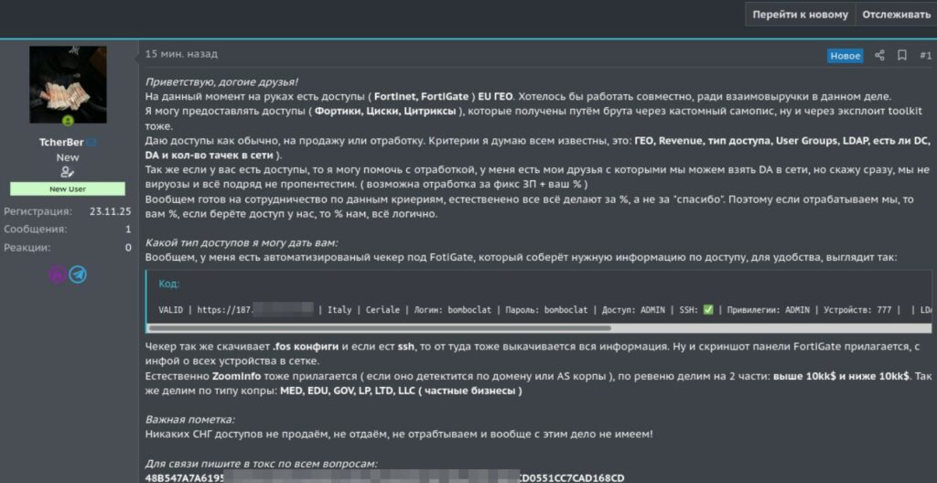Click the envelope icon next to TcherBer
Viewport: 937px width, 483px height.
(92, 144)
